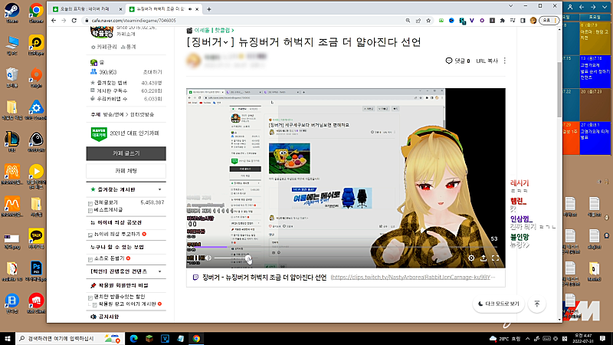
Task: Click Windows taskbar search box
Action: point(70,338)
